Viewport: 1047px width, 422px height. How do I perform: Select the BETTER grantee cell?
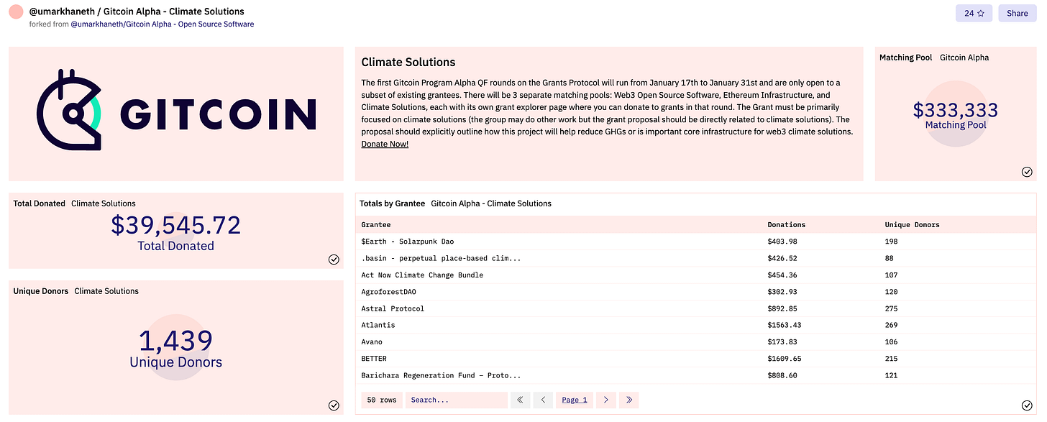coord(374,358)
